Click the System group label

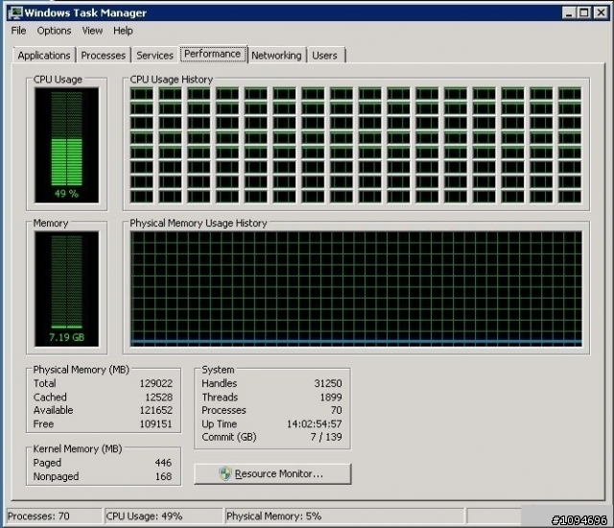[x=218, y=370]
